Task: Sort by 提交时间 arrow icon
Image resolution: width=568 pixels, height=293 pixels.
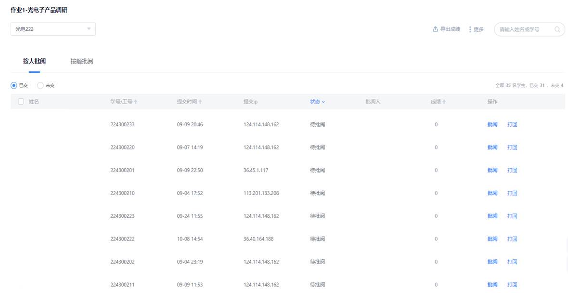Action: click(200, 102)
